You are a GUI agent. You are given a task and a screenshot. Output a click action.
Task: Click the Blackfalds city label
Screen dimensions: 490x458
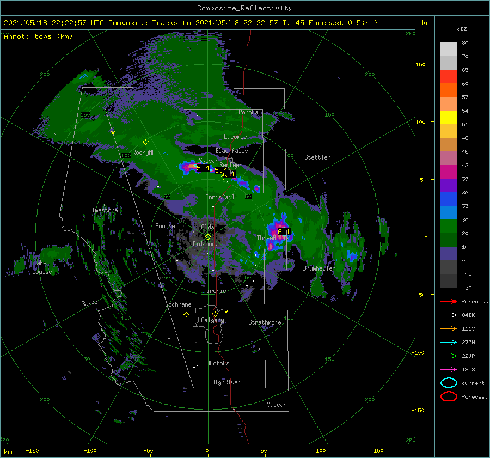coord(231,151)
